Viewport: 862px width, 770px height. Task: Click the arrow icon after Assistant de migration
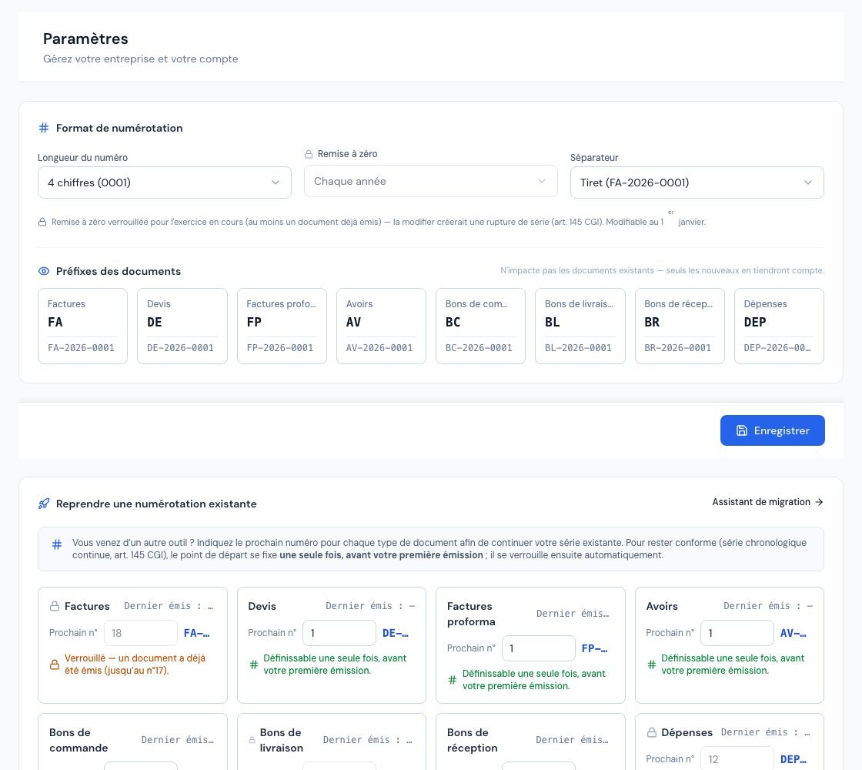[819, 502]
